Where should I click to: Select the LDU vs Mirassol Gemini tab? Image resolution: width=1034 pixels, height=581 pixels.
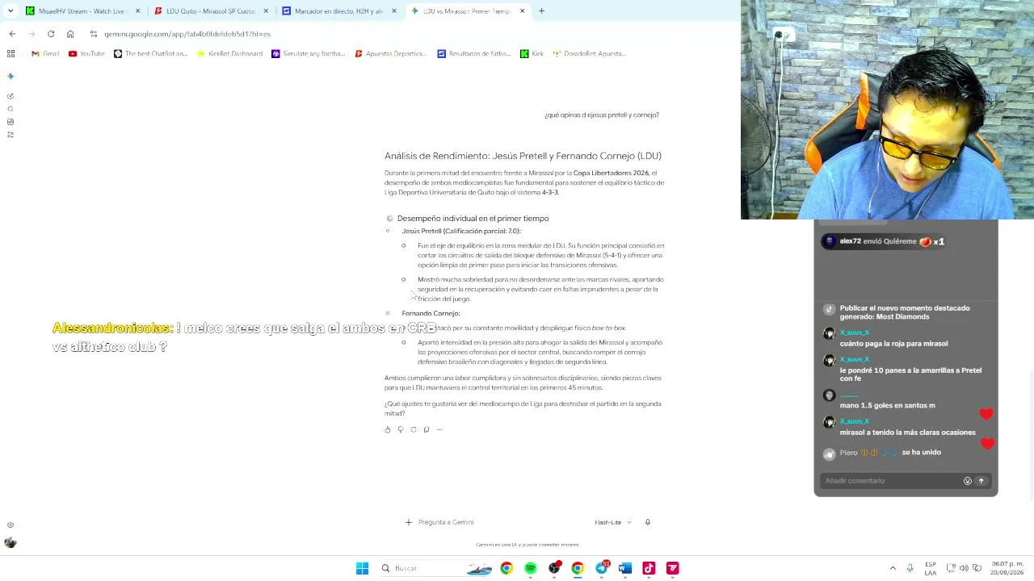click(x=468, y=11)
